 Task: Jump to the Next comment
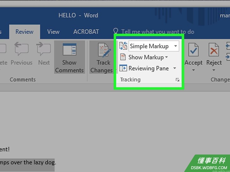[44, 53]
